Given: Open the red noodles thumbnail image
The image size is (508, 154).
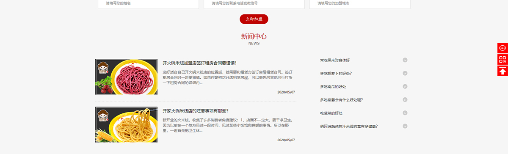Looking at the screenshot, I should tap(126, 77).
